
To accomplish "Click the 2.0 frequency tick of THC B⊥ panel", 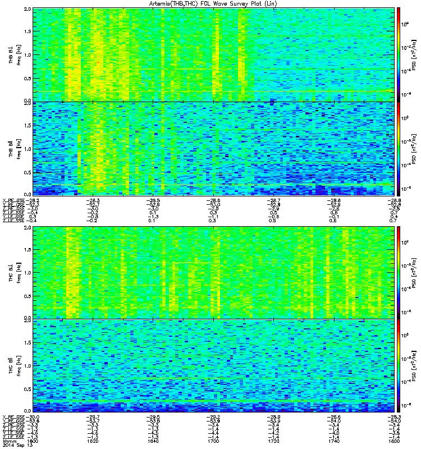I will [x=28, y=228].
